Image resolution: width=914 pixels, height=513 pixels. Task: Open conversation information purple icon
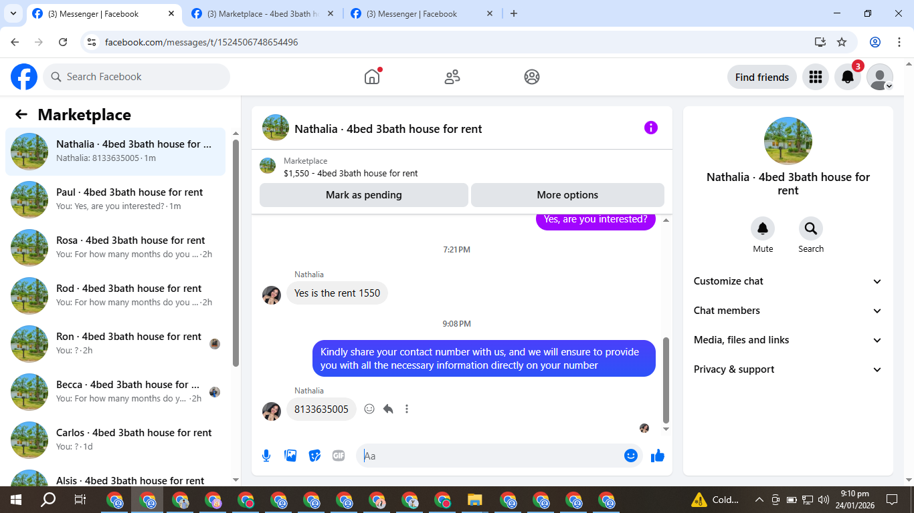coord(651,128)
